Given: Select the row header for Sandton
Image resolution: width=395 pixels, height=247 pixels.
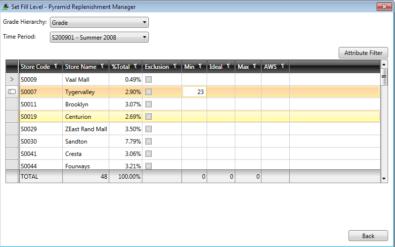Looking at the screenshot, I should (x=11, y=141).
